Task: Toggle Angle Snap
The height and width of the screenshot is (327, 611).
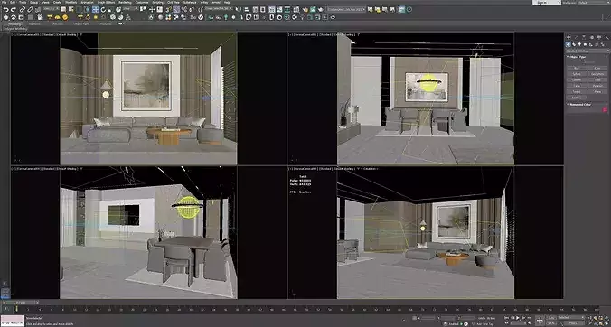Action: pyautogui.click(x=176, y=9)
